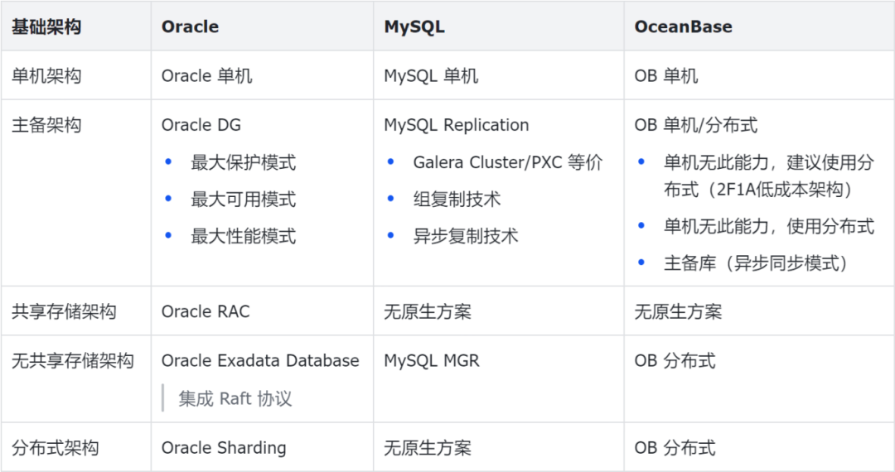This screenshot has height=472, width=895.
Task: Click the MySQL column header
Action: (414, 26)
